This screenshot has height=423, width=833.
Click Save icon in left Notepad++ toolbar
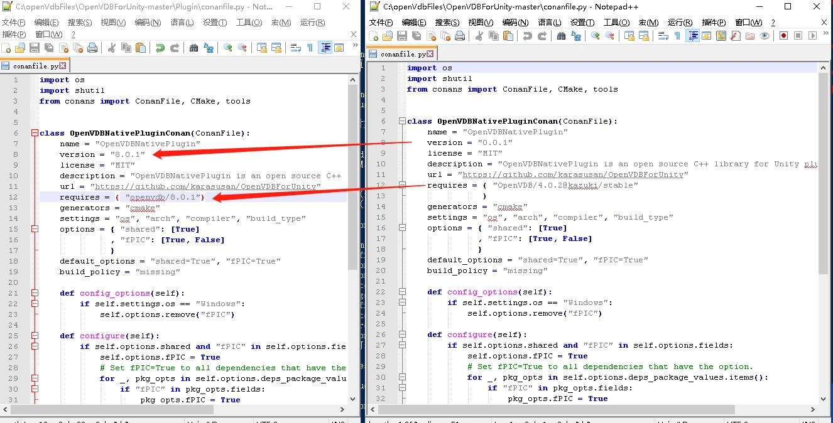[35, 48]
